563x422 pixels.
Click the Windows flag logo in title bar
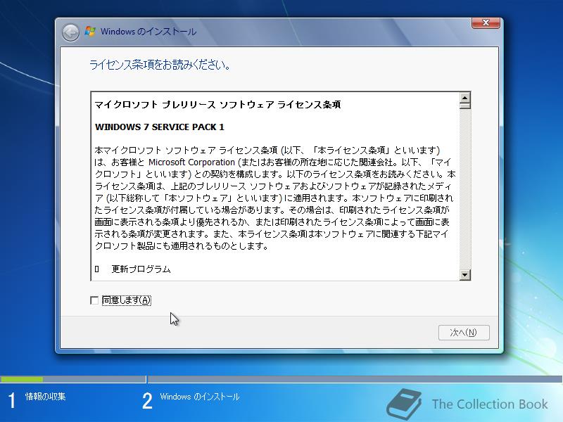click(90, 31)
